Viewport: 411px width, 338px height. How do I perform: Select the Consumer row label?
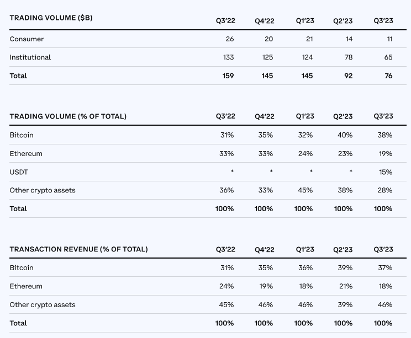[27, 39]
